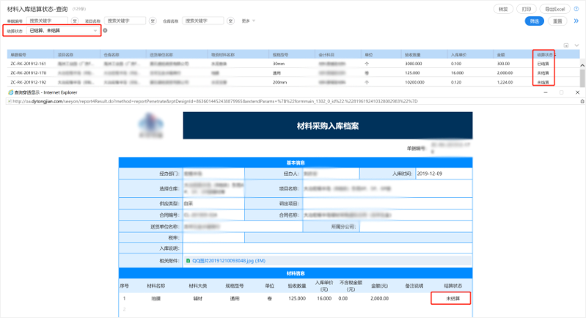The width and height of the screenshot is (586, 318).
Task: Open attachment QQ图片20191210093048.jpg link
Action: 229,261
